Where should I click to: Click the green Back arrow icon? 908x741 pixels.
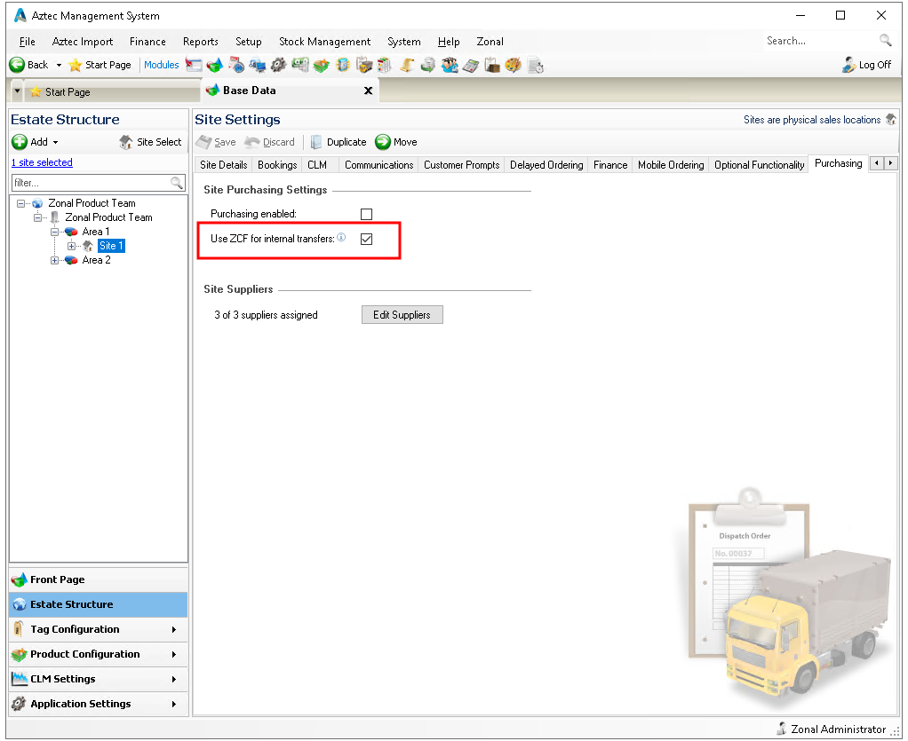[x=17, y=65]
